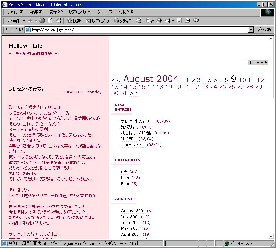Open the April 2004 archive link

[131, 234]
